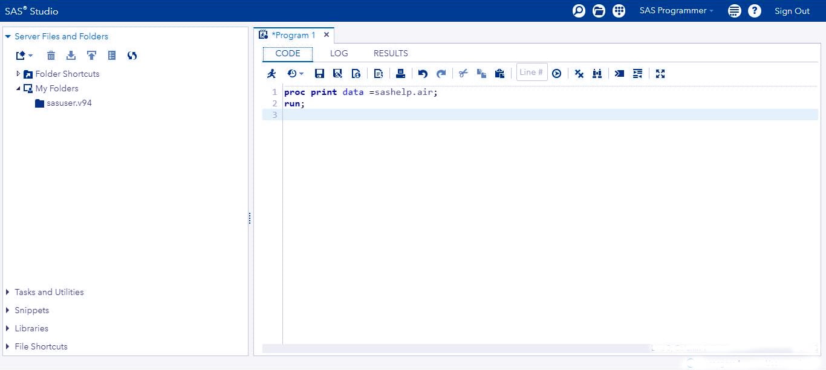The width and height of the screenshot is (826, 370).
Task: Undo the last code edit
Action: point(422,73)
